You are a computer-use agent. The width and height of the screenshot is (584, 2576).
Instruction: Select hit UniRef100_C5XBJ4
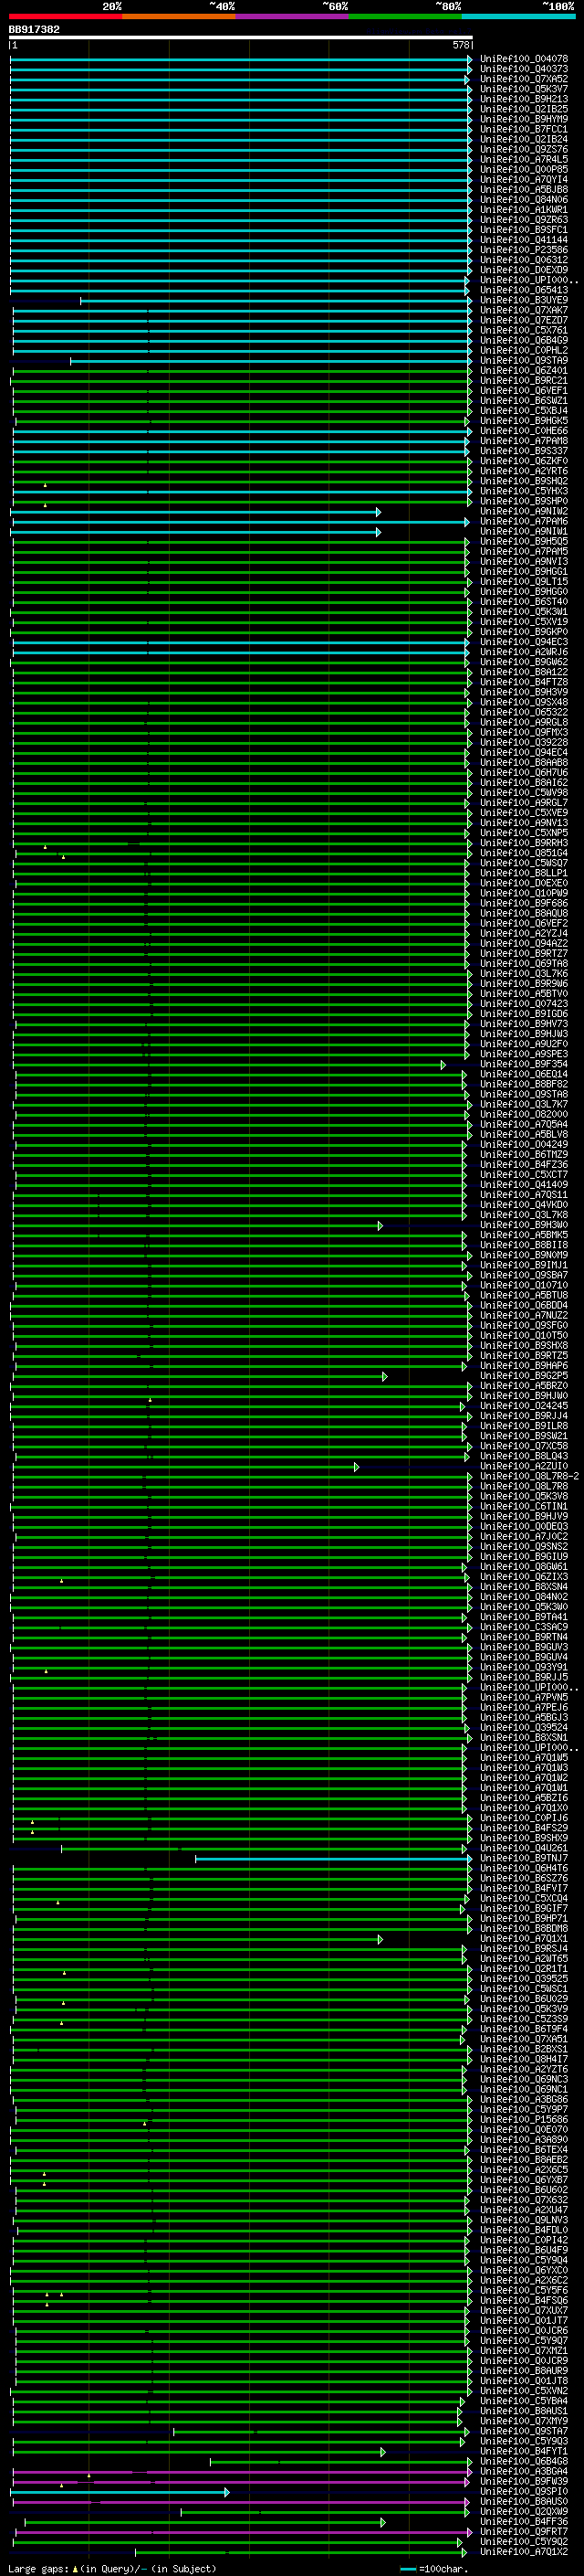(524, 411)
